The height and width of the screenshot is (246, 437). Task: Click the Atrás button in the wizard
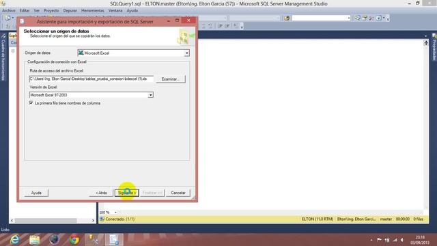[101, 193]
